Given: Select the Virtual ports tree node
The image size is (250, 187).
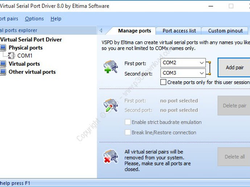Looking at the screenshot, I should pyautogui.click(x=24, y=64).
